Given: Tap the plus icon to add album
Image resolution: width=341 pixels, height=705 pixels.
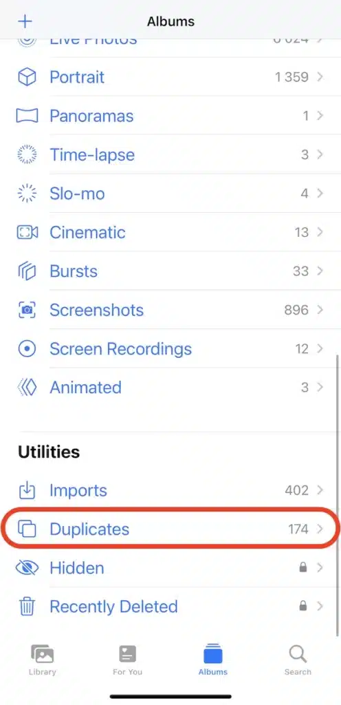Looking at the screenshot, I should [x=25, y=21].
